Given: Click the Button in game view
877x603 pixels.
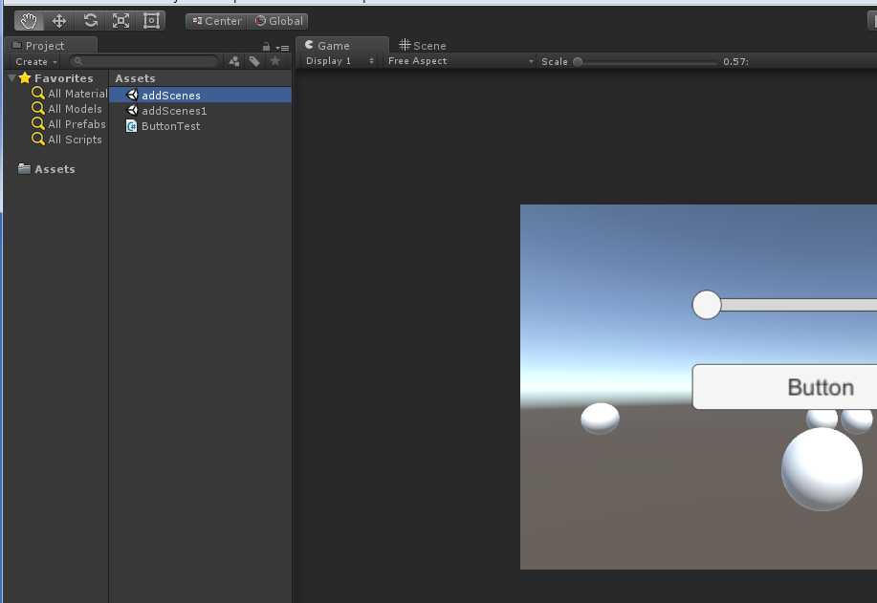Looking at the screenshot, I should tap(784, 387).
